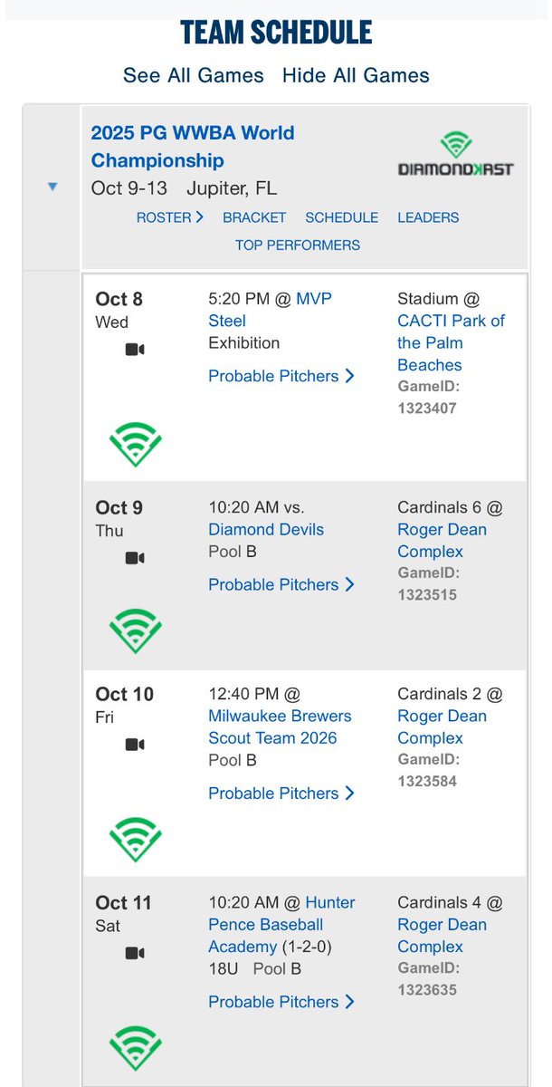Click the Hide All Games link
The width and height of the screenshot is (552, 1087).
pyautogui.click(x=356, y=75)
